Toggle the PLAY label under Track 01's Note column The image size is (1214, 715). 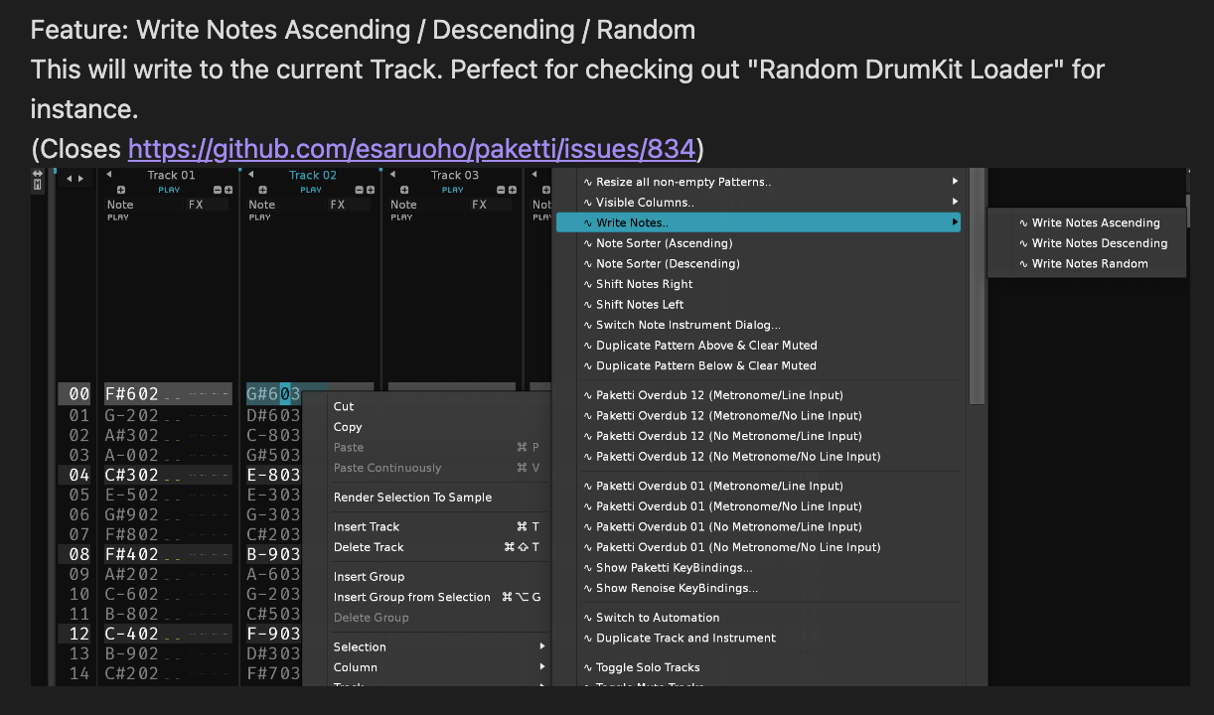118,217
